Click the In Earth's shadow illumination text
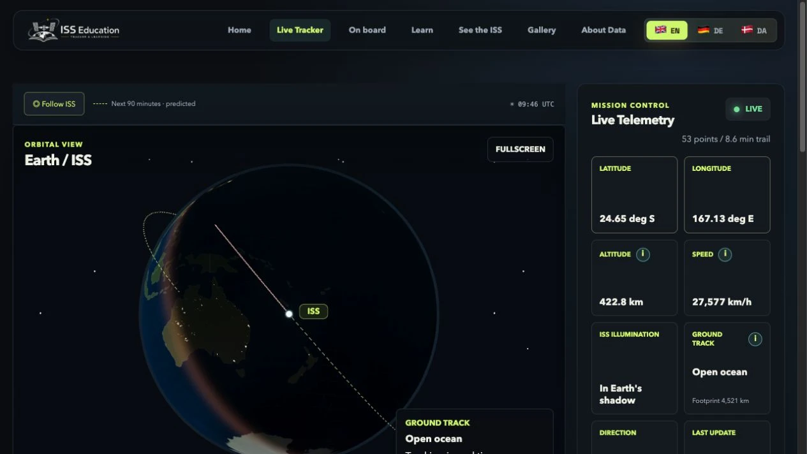 (x=621, y=394)
